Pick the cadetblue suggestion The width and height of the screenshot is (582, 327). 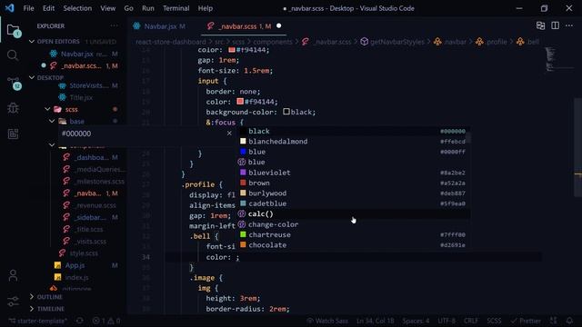tap(354, 203)
